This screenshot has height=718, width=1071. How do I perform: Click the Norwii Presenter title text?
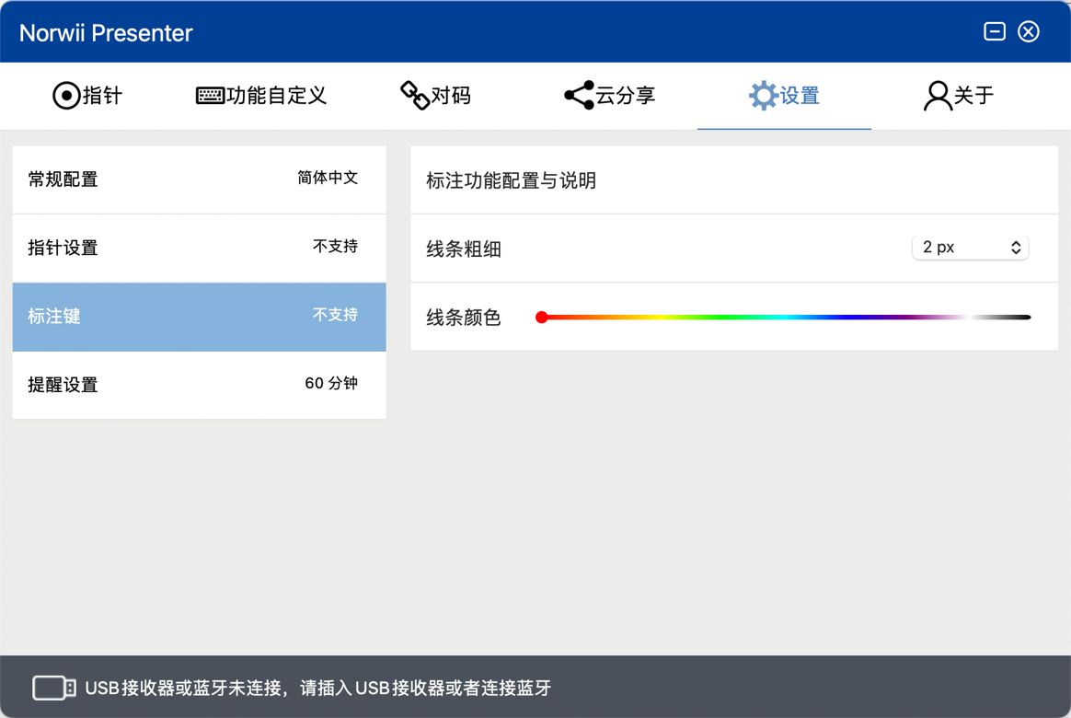tap(106, 33)
